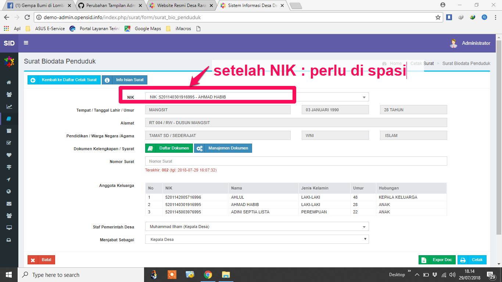Toggle the sidebar with the hamburger icon

25,43
